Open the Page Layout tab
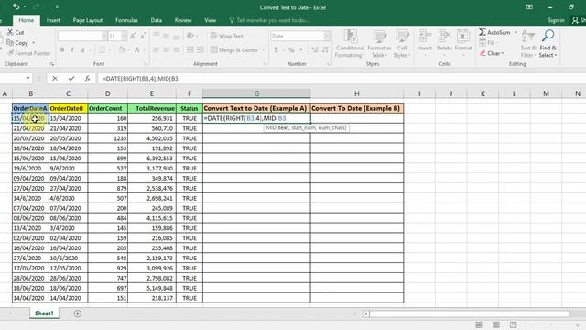 (x=88, y=20)
